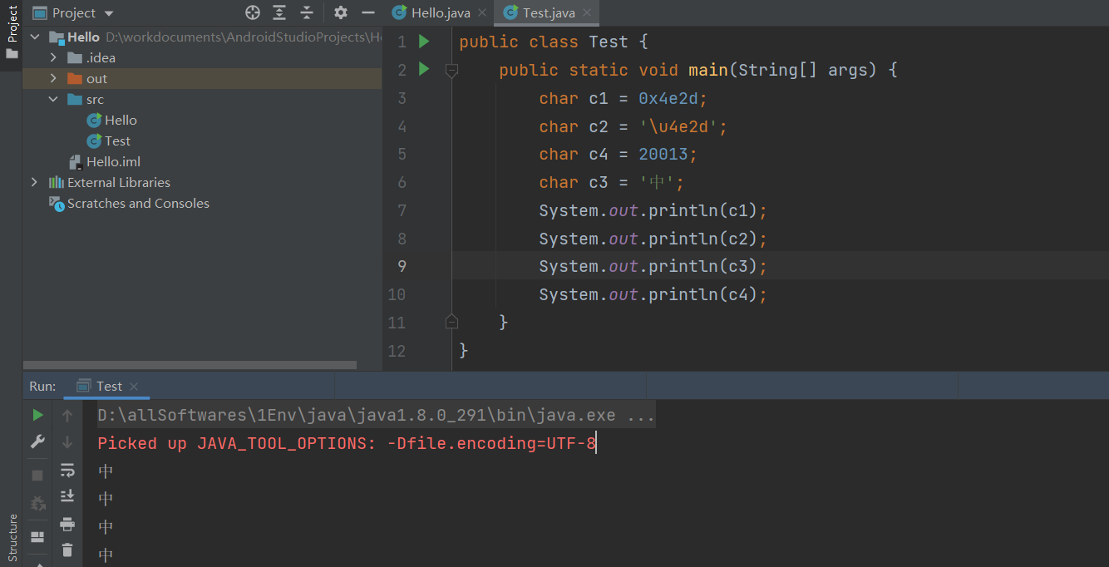
Task: Click the layout icon in Run toolbar
Action: pos(37,536)
